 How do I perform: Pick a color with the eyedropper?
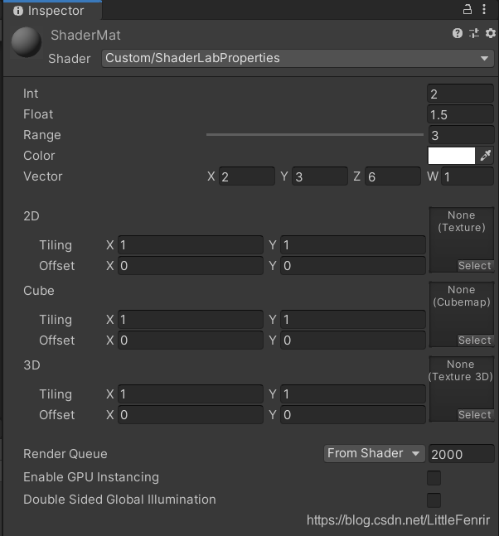[485, 156]
